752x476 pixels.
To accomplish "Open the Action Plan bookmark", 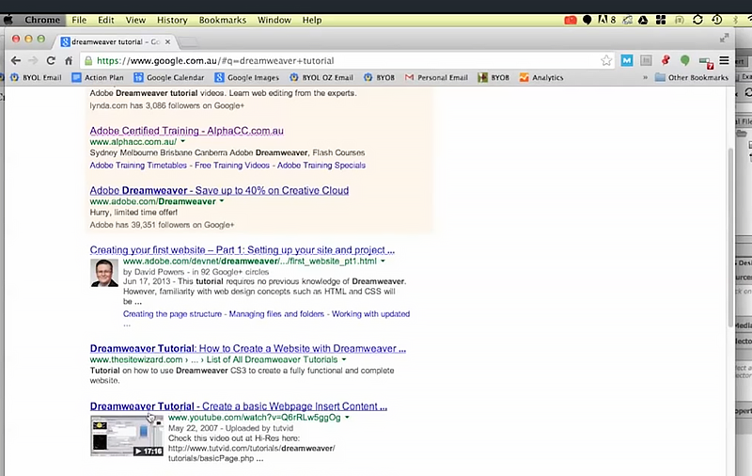I will pyautogui.click(x=98, y=77).
